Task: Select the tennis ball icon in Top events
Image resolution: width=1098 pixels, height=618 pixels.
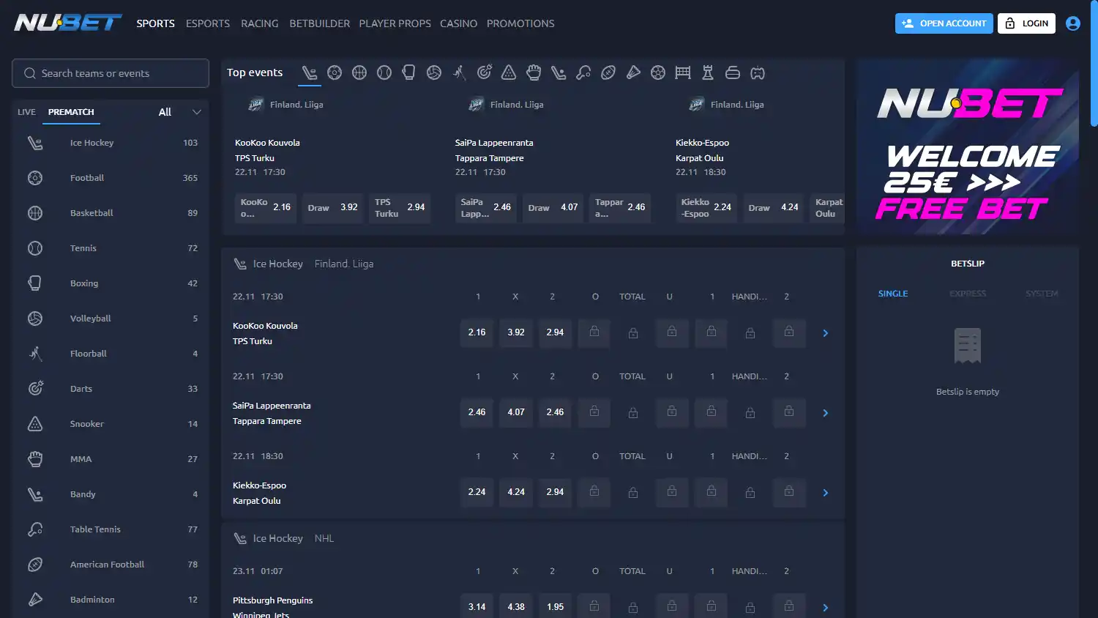Action: point(384,72)
